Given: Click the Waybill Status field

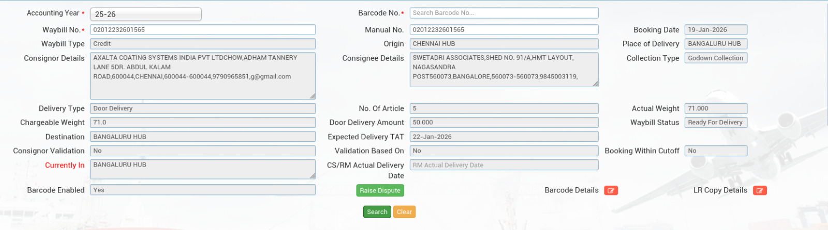Looking at the screenshot, I should 715,123.
